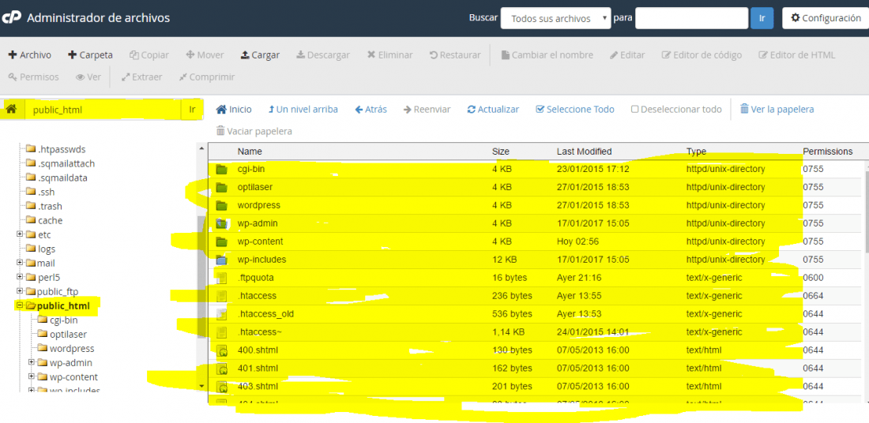The height and width of the screenshot is (423, 869).
Task: Upload files with Cargar button
Action: tap(260, 54)
